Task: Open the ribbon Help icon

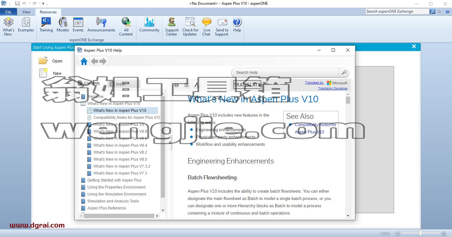Action: coord(237,25)
